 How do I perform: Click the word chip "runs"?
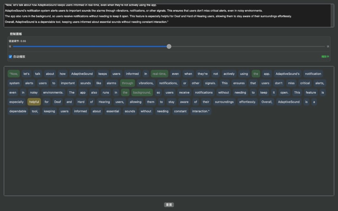coord(106,92)
